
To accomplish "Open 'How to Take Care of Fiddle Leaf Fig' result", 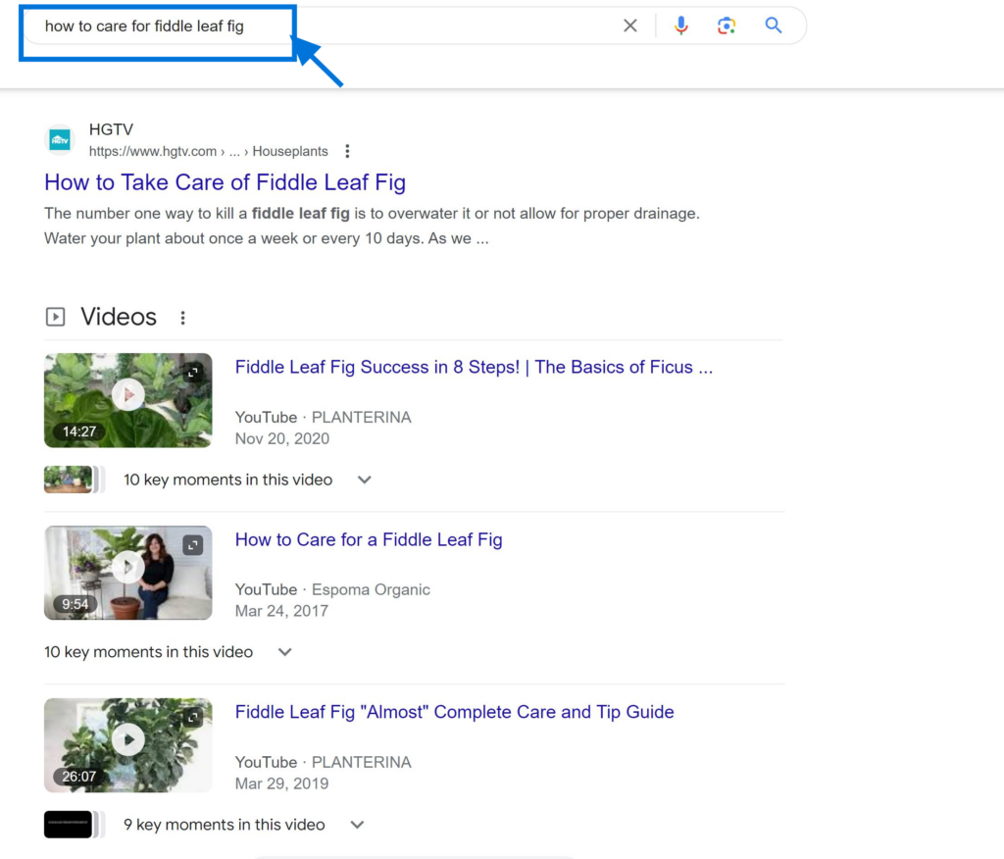I will [x=225, y=182].
